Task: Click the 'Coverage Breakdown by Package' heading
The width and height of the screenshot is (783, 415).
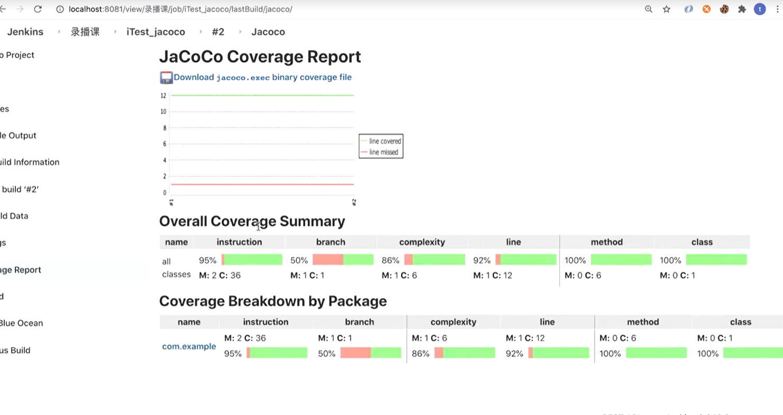Action: [273, 301]
